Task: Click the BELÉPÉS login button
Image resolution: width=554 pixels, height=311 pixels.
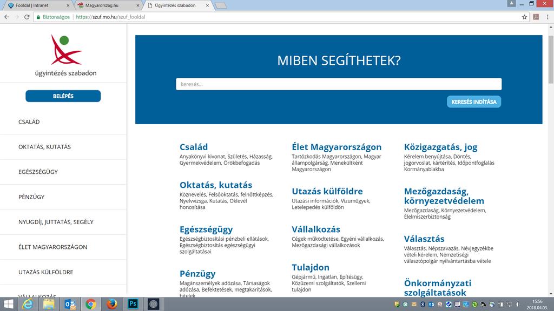Action: (x=63, y=96)
